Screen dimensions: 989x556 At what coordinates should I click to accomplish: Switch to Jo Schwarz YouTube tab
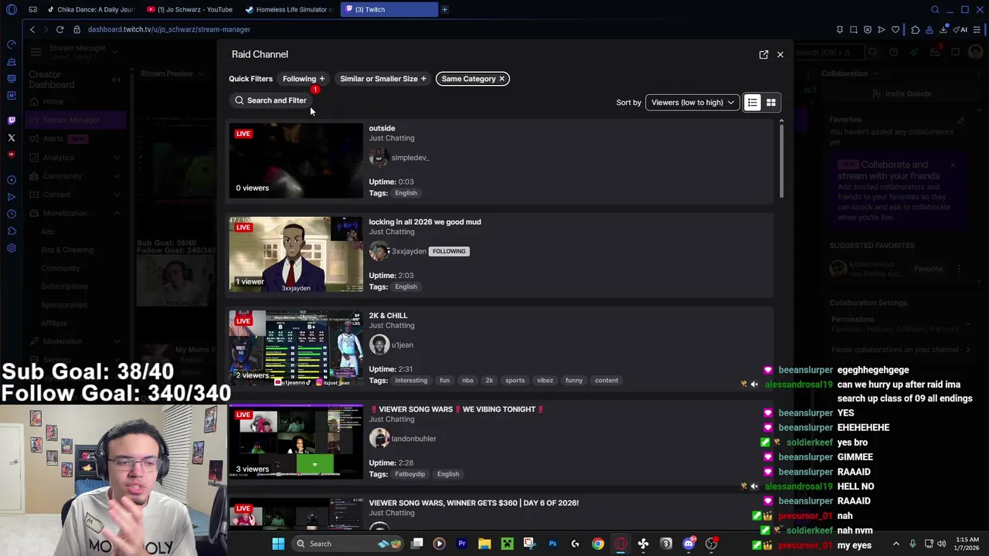189,9
